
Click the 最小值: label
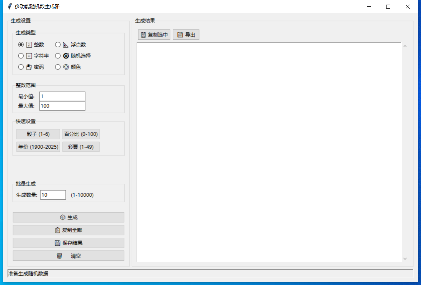pyautogui.click(x=27, y=96)
